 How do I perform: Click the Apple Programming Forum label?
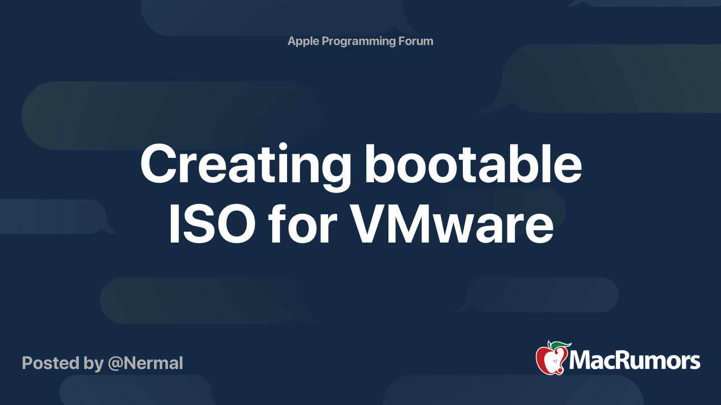pyautogui.click(x=360, y=41)
